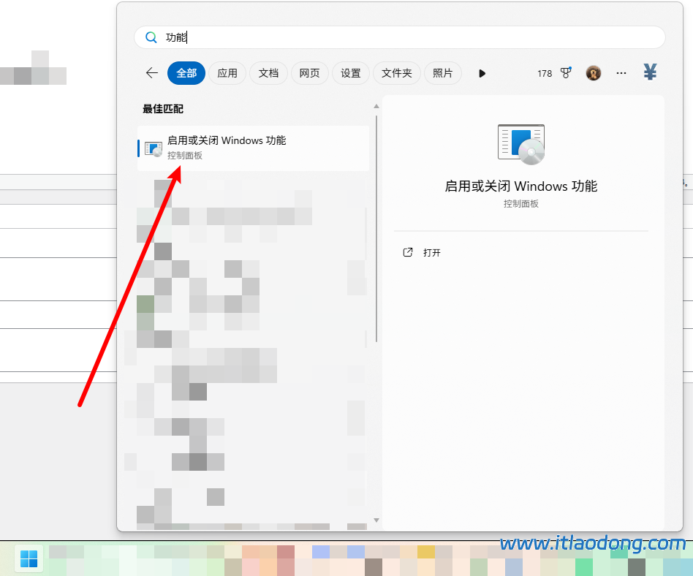This screenshot has width=693, height=576.
Task: Click the back arrow in the search window
Action: point(151,73)
